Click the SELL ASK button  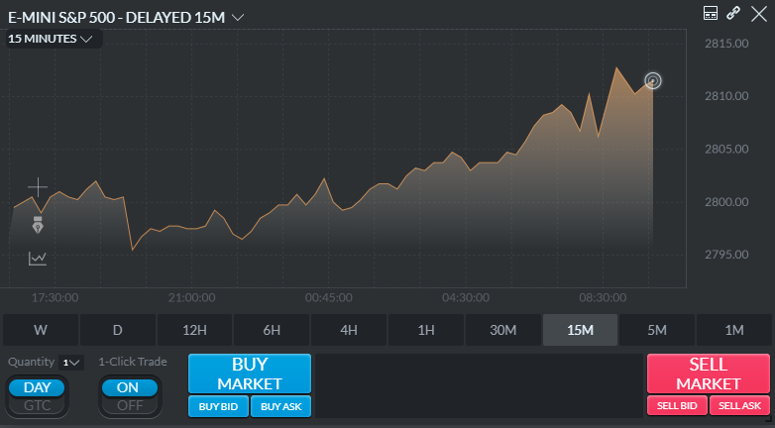(x=739, y=406)
